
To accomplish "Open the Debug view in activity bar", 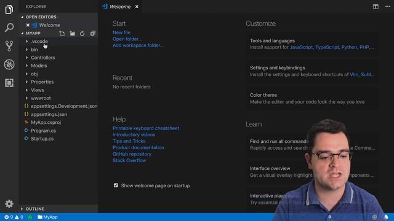I will point(9,64).
